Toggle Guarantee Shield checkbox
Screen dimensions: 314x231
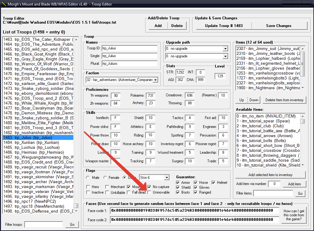click(178, 187)
